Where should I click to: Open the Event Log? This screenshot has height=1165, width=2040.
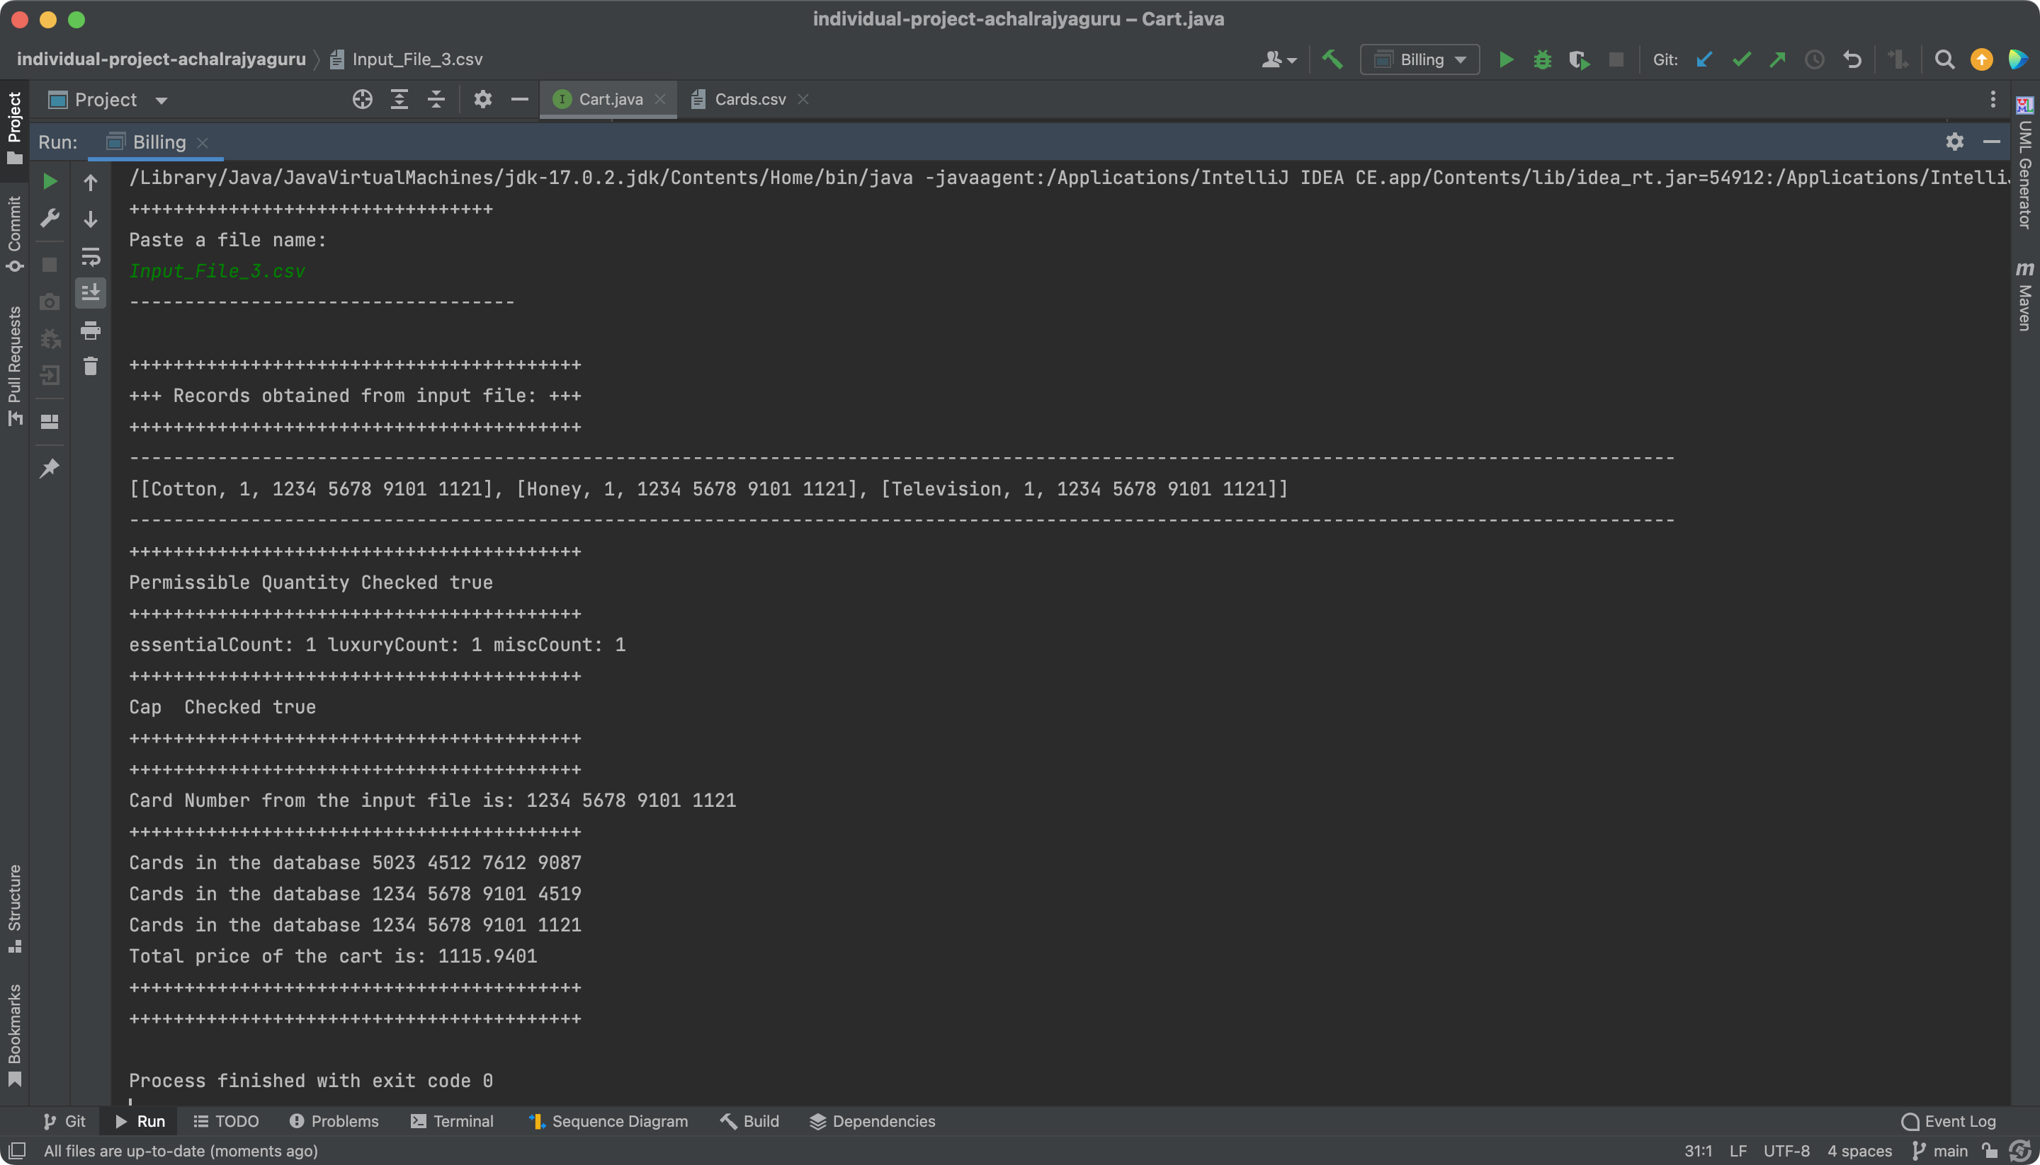click(1949, 1121)
